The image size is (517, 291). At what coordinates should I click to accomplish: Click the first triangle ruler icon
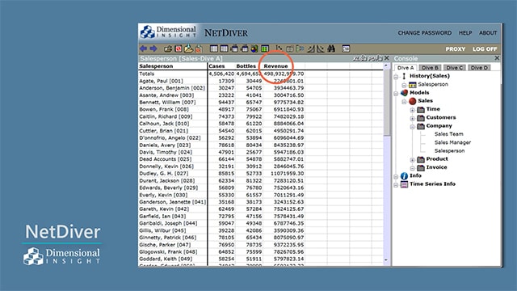pos(310,48)
